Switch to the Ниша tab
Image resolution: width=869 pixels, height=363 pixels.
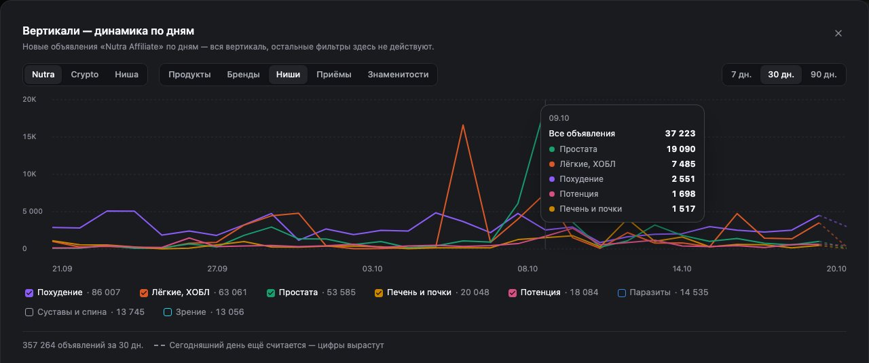point(127,75)
